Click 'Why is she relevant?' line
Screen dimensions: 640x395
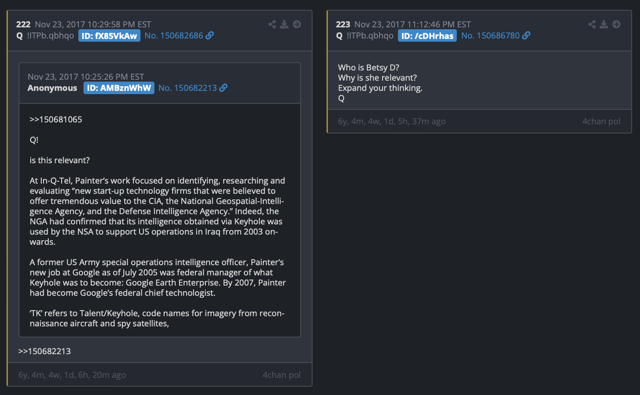378,78
